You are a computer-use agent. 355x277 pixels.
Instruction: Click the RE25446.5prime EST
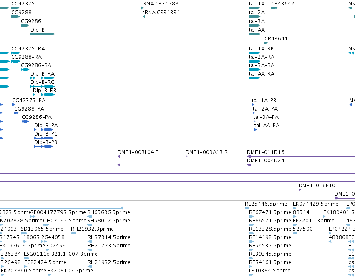pyautogui.click(x=247, y=208)
